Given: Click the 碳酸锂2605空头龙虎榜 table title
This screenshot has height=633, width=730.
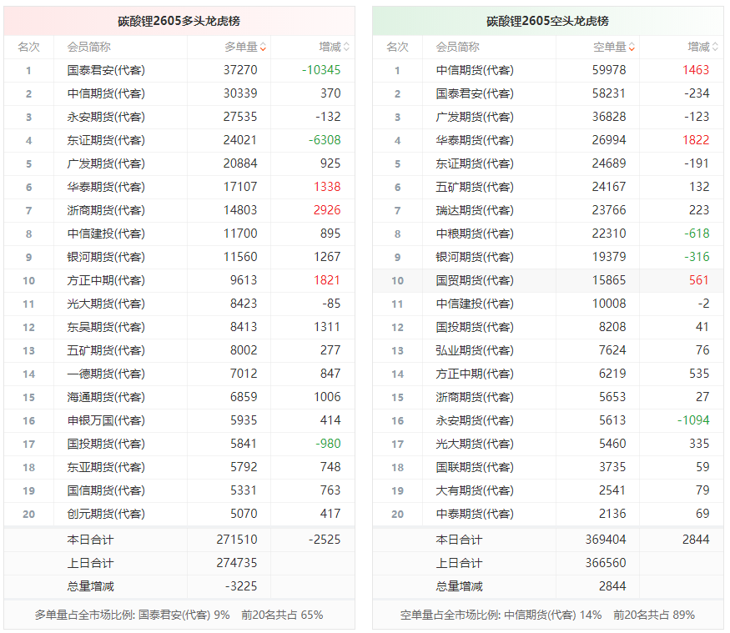Looking at the screenshot, I should (547, 21).
